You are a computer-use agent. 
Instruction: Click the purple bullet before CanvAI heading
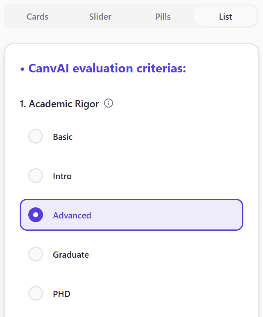click(23, 69)
